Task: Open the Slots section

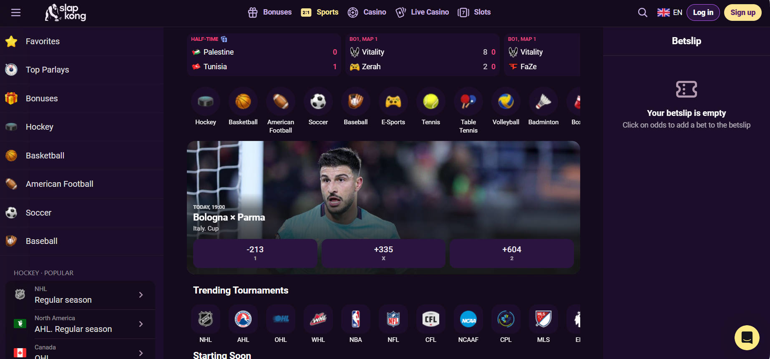Action: [x=474, y=13]
